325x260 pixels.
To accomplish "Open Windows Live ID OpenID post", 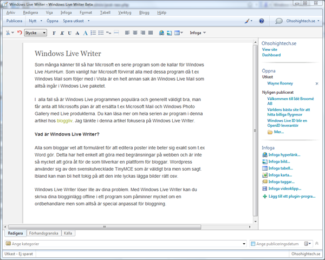I will (x=287, y=123).
